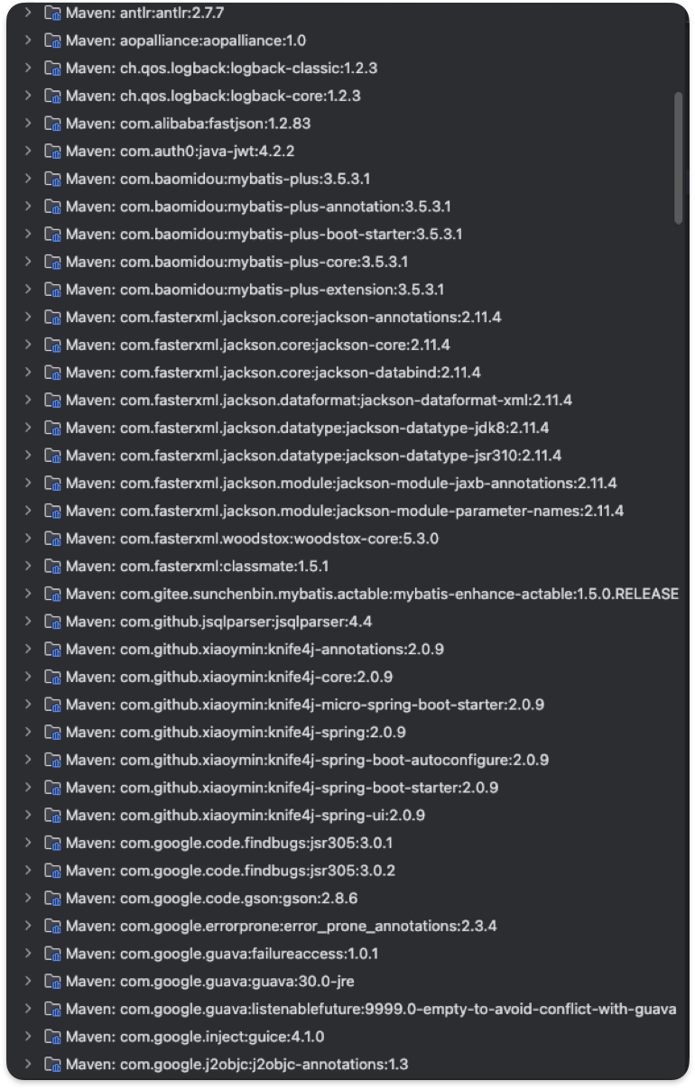
Task: Expand the knife4j-core:2.0.9 library node
Action: pyautogui.click(x=28, y=677)
